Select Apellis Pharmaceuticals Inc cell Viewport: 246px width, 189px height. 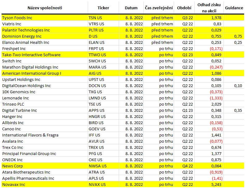[45, 178]
